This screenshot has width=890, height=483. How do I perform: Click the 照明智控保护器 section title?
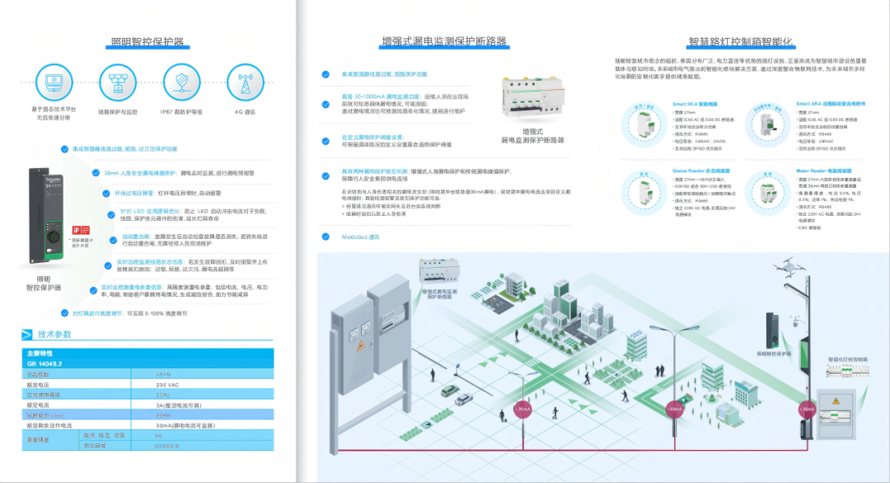(147, 43)
